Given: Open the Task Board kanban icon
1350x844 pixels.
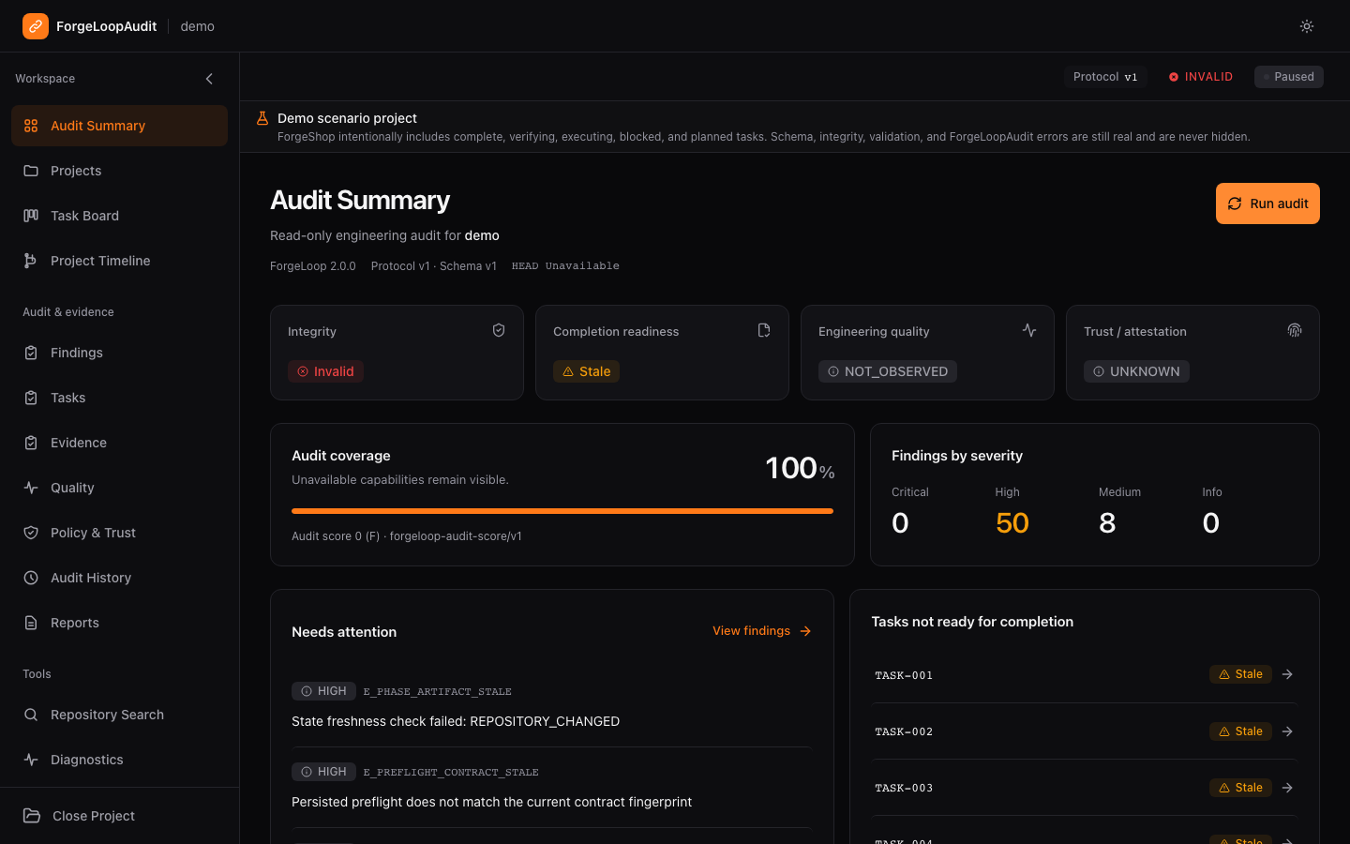Looking at the screenshot, I should tap(31, 216).
